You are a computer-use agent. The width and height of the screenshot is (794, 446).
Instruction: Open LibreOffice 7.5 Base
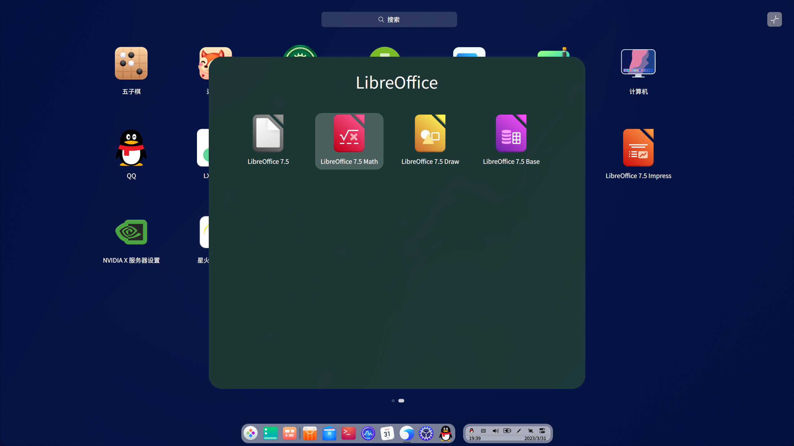click(511, 141)
